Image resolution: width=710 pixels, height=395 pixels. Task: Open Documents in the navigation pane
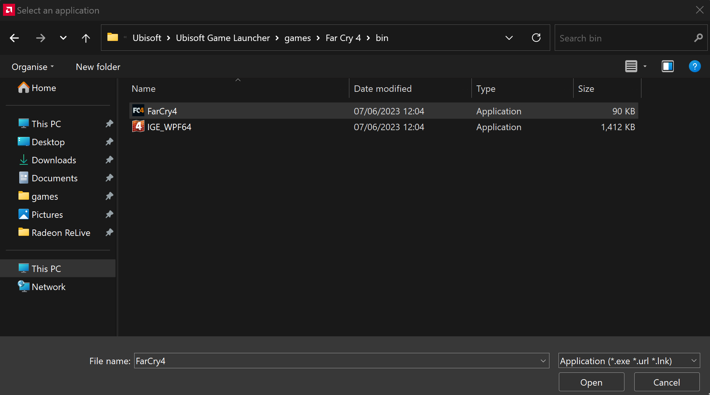click(x=48, y=178)
